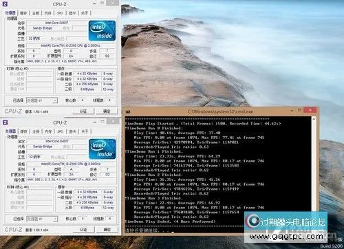
Task: Close the lower CPU-Z window
Action: (x=113, y=122)
